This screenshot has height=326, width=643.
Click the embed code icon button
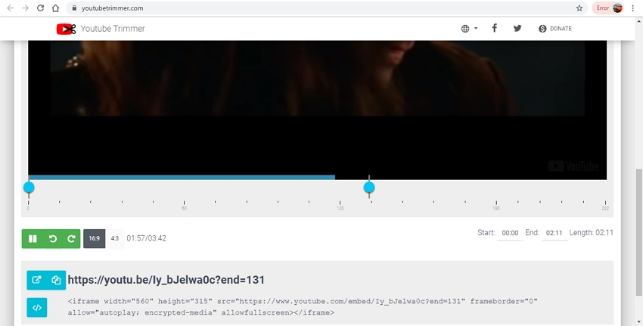coord(36,307)
